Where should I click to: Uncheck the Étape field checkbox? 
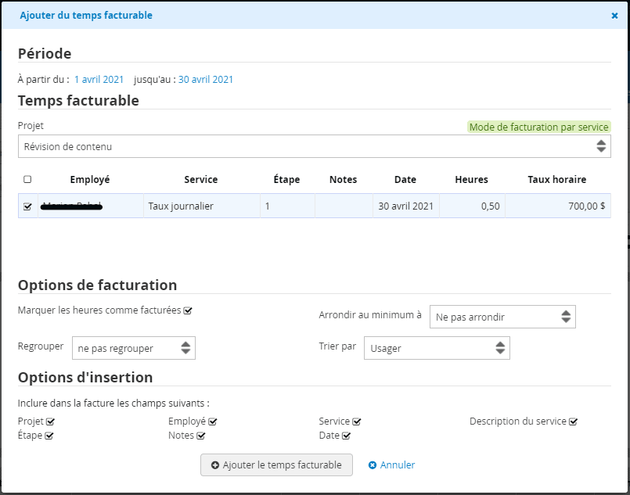[49, 436]
